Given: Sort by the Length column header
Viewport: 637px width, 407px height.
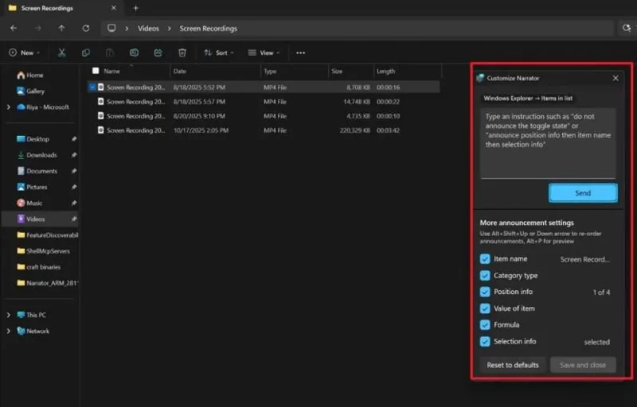Looking at the screenshot, I should (x=408, y=72).
